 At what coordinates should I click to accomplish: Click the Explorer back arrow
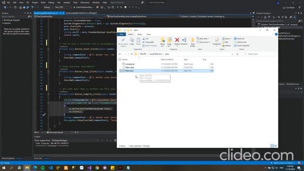click(120, 54)
